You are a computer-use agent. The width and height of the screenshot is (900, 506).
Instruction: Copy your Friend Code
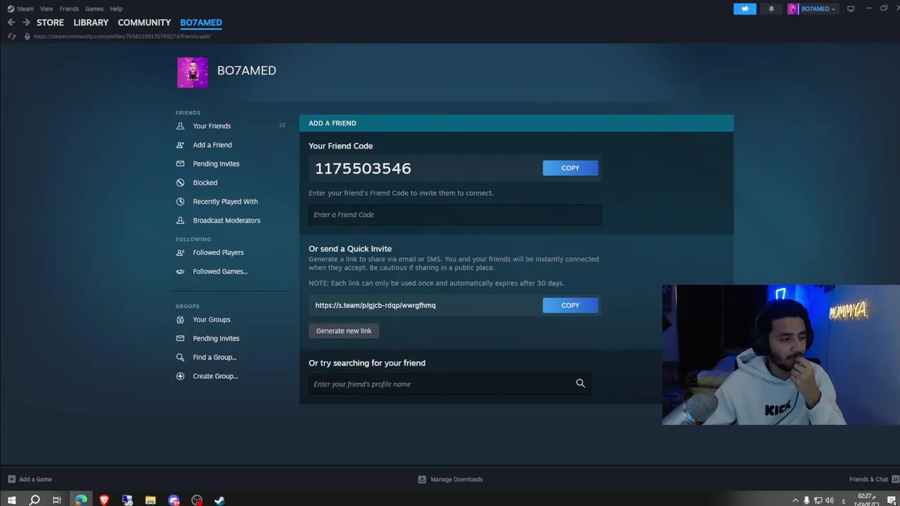click(x=570, y=168)
